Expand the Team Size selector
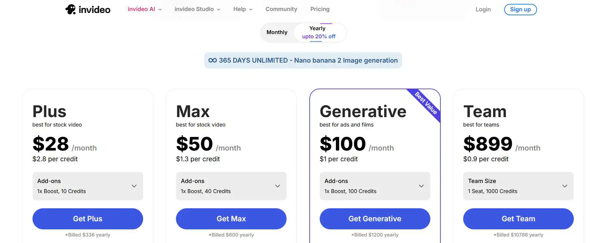The image size is (605, 243). (x=565, y=186)
